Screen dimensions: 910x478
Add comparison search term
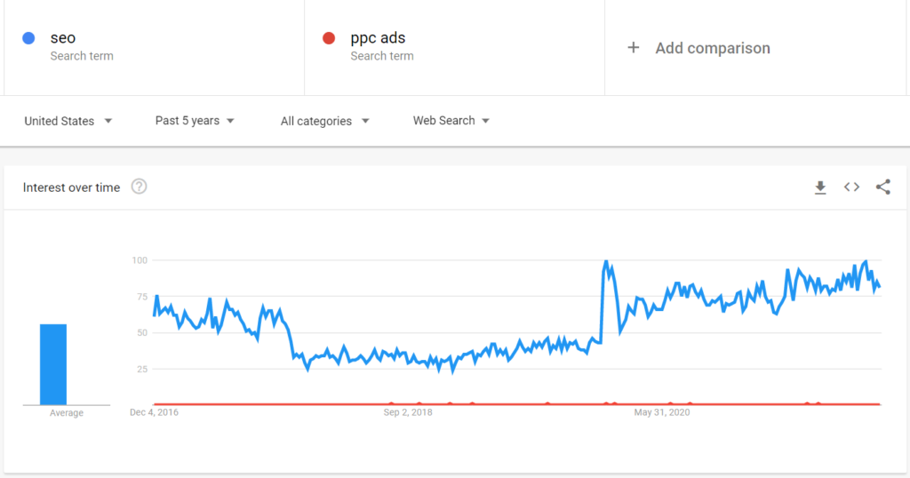click(x=713, y=48)
